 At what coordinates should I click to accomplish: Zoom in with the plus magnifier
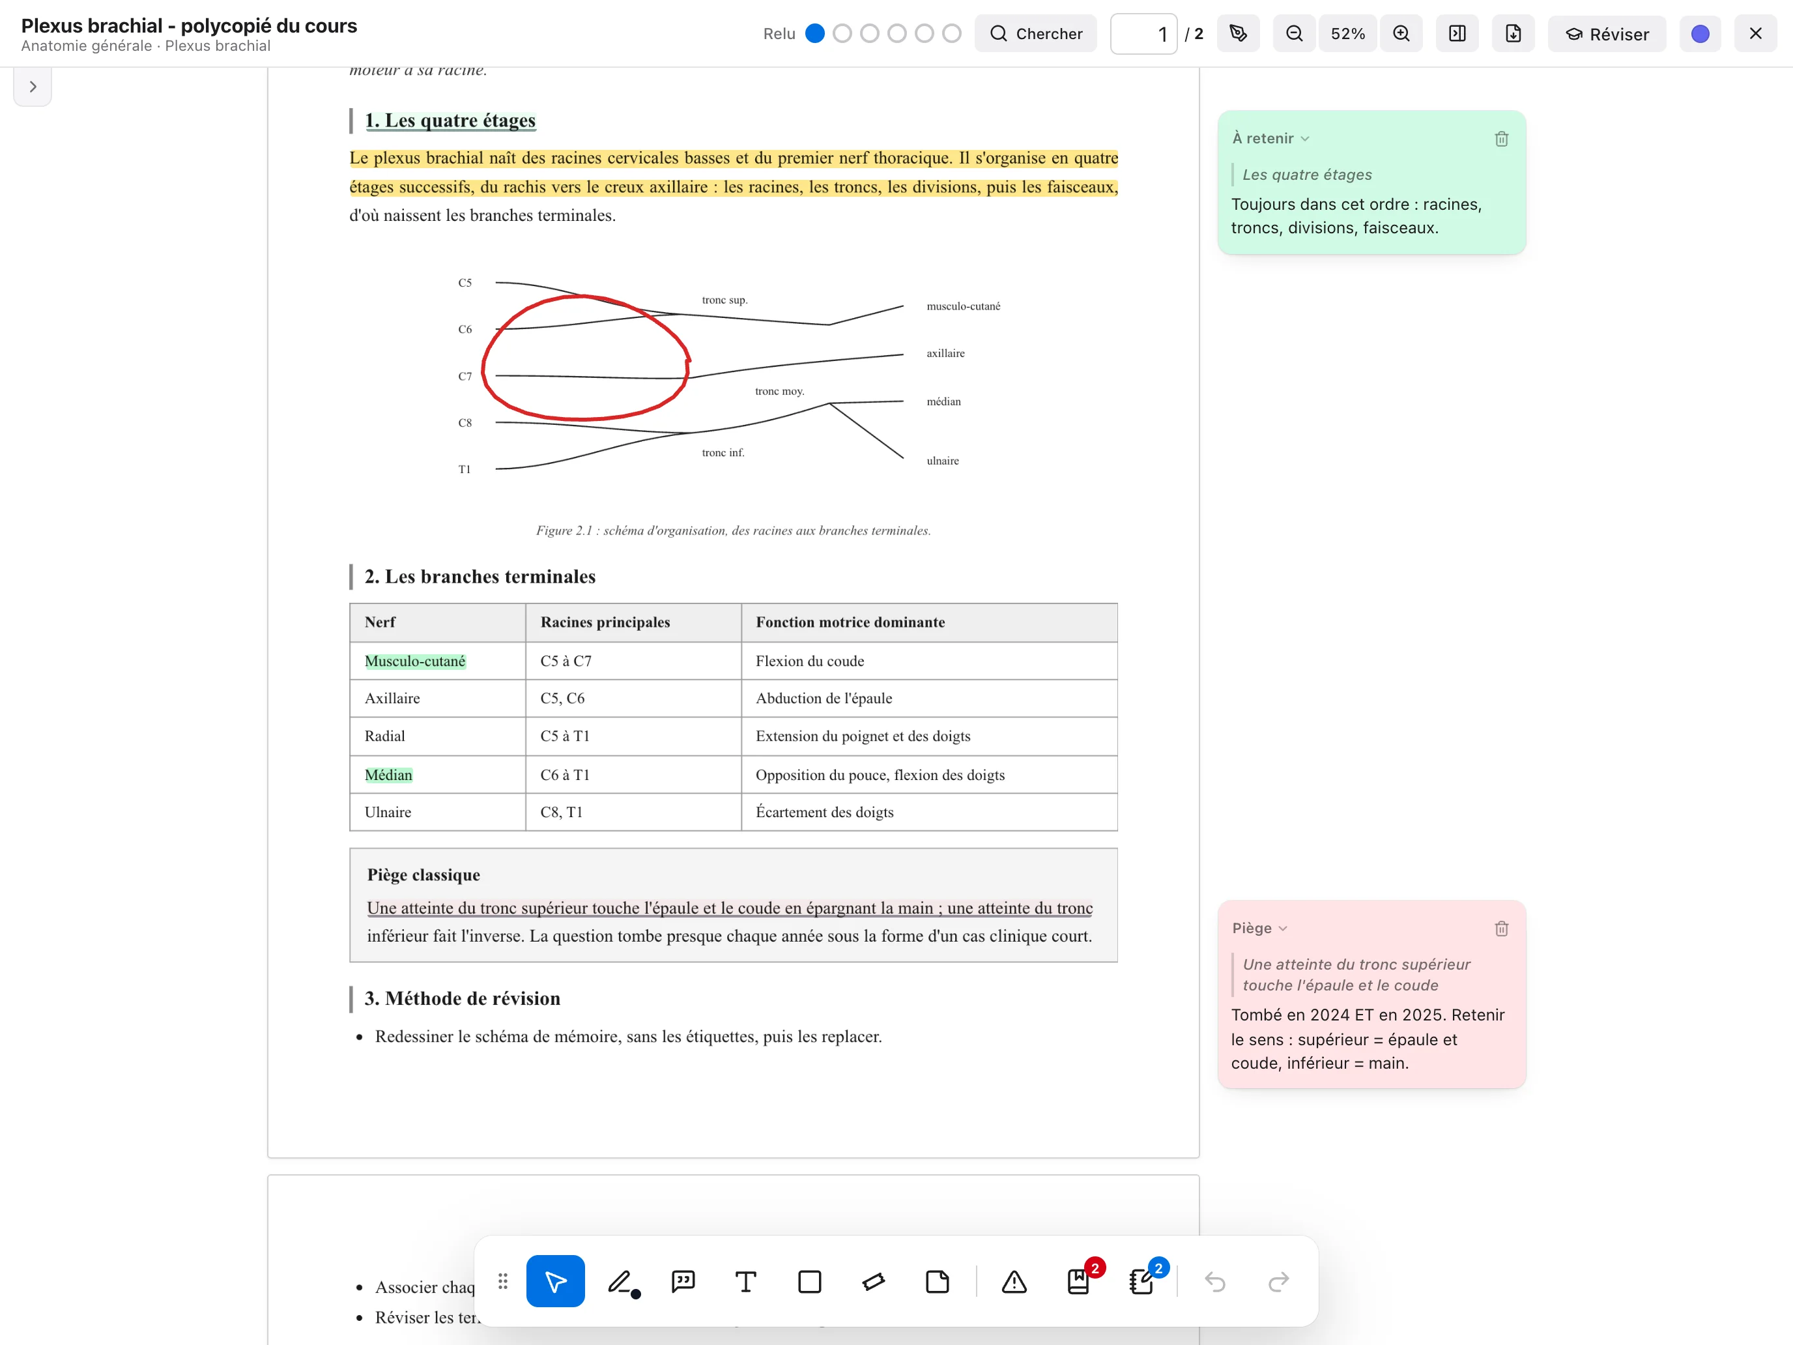tap(1401, 33)
